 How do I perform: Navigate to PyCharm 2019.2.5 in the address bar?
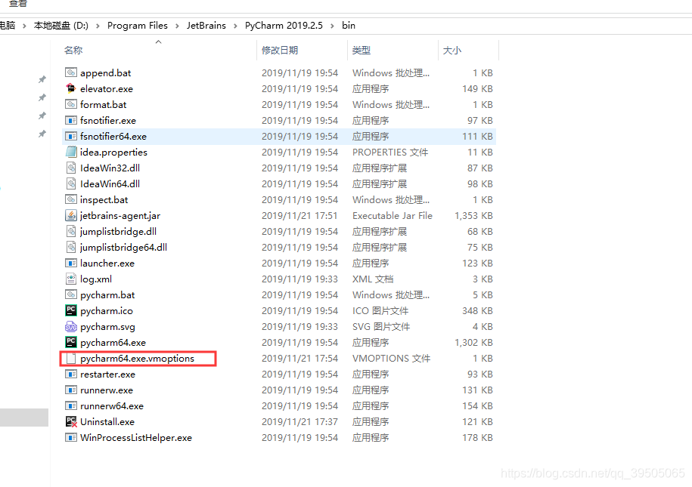click(284, 26)
